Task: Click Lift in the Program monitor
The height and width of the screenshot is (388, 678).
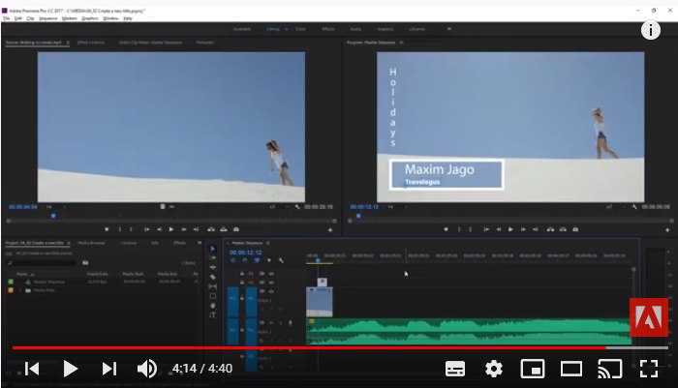Action: tap(550, 229)
